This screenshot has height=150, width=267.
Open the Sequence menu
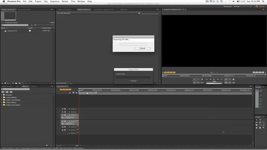tap(55, 1)
